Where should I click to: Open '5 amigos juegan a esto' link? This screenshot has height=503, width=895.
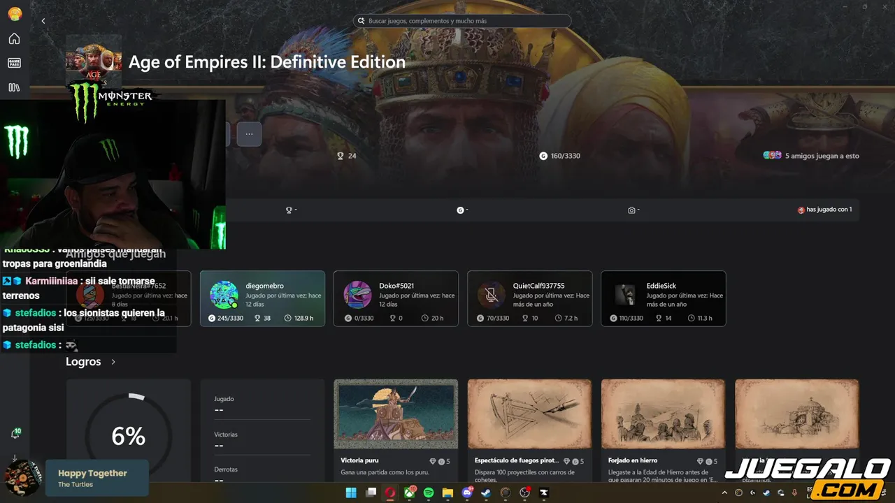tap(811, 156)
